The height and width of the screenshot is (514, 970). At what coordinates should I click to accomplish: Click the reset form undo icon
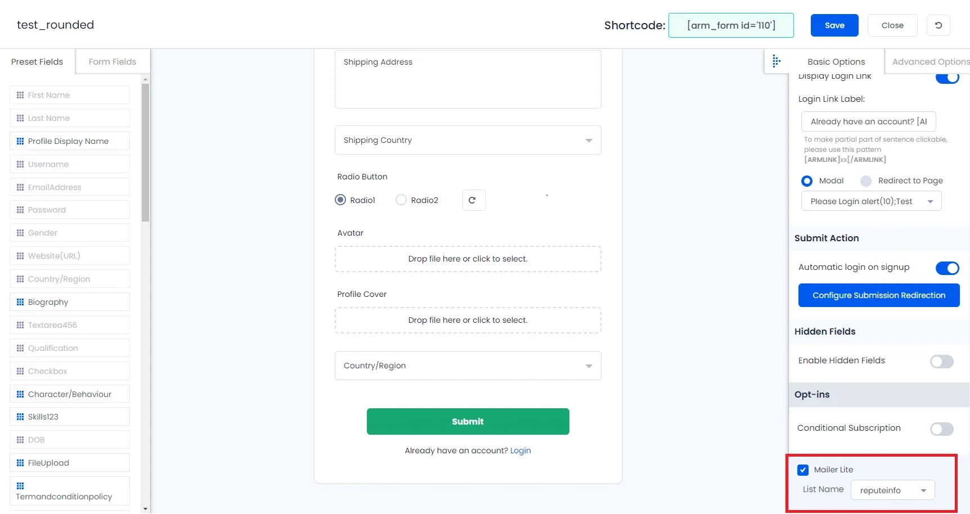coord(938,25)
